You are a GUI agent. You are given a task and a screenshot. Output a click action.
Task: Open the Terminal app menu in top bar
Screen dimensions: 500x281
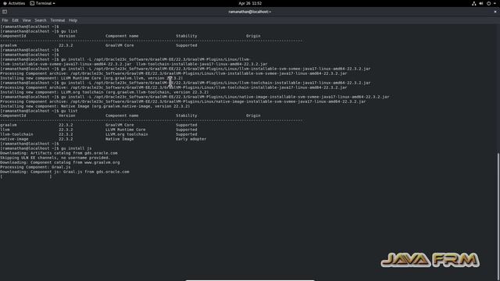(42, 3)
